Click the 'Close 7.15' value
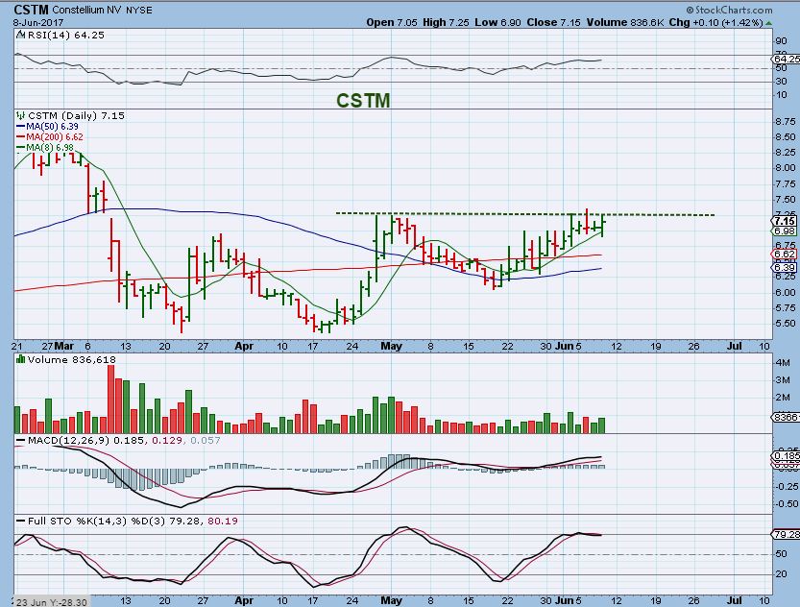Image resolution: width=800 pixels, height=607 pixels. click(553, 22)
